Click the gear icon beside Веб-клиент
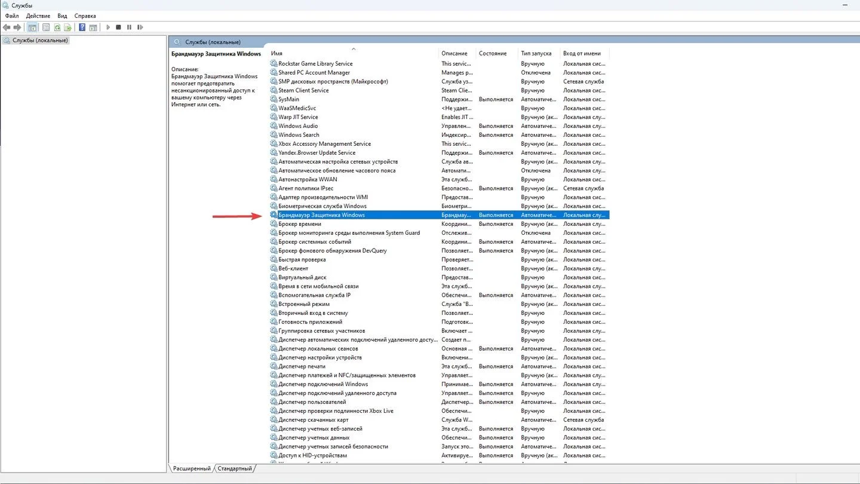This screenshot has width=860, height=484. pos(274,268)
